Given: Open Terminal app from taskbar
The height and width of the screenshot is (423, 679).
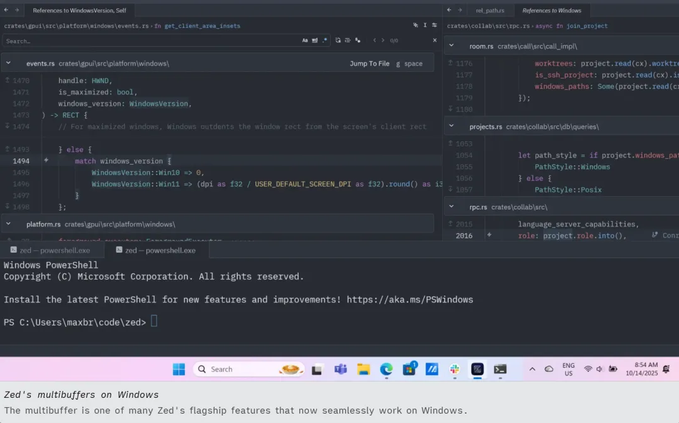Looking at the screenshot, I should point(500,370).
